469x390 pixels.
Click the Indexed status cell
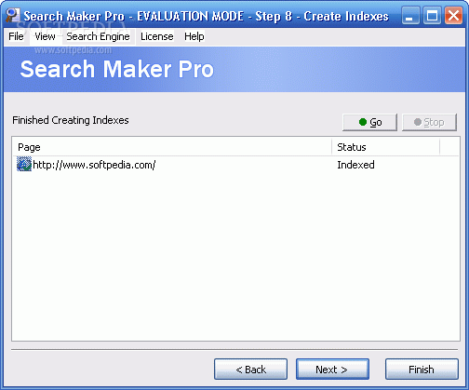pyautogui.click(x=355, y=165)
